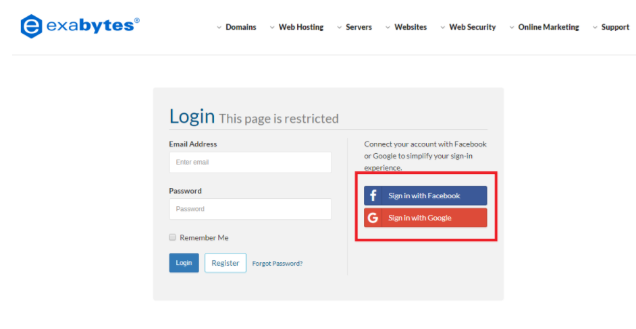Expand the chevron beside Support

point(595,28)
